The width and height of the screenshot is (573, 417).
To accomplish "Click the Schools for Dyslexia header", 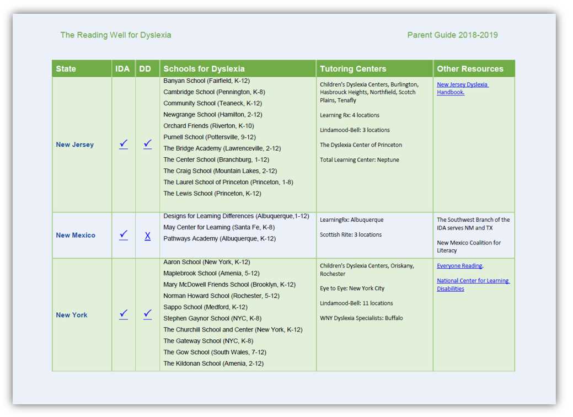I will (238, 68).
